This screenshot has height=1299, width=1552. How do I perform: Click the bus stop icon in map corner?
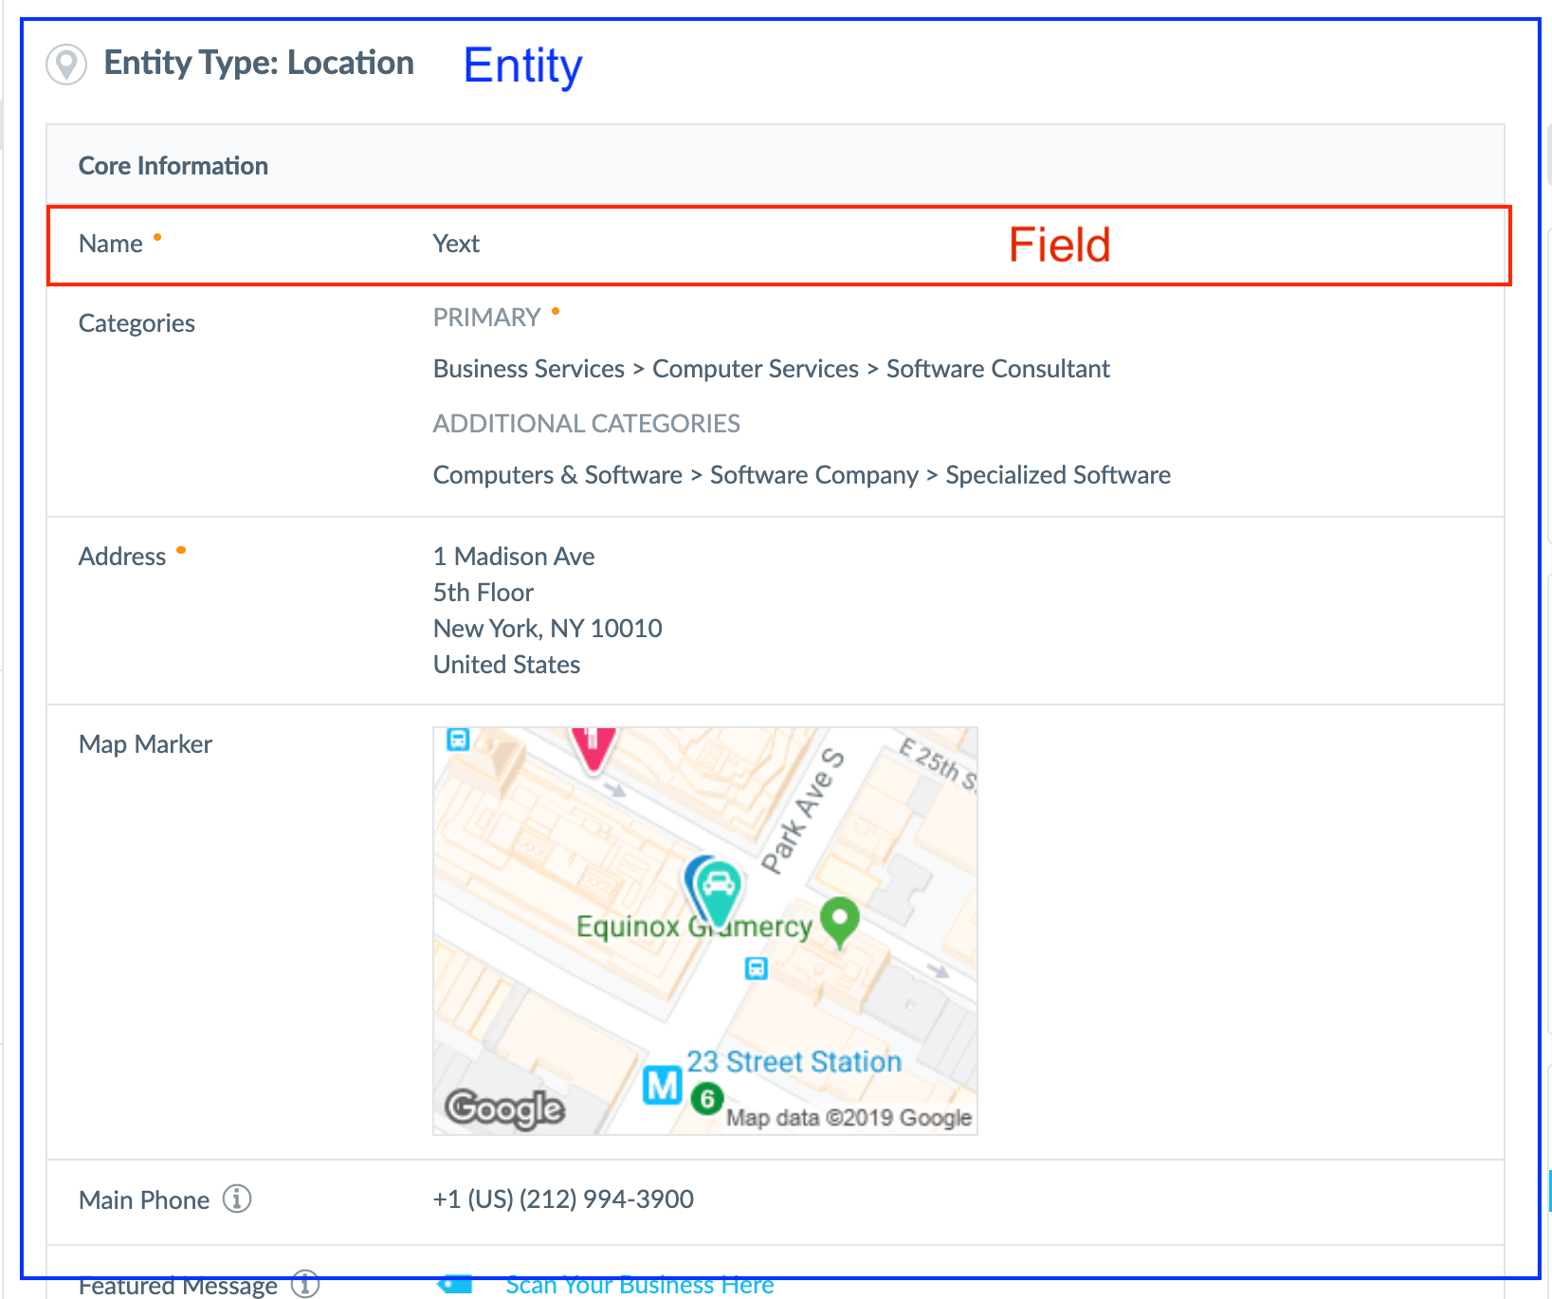coord(458,740)
